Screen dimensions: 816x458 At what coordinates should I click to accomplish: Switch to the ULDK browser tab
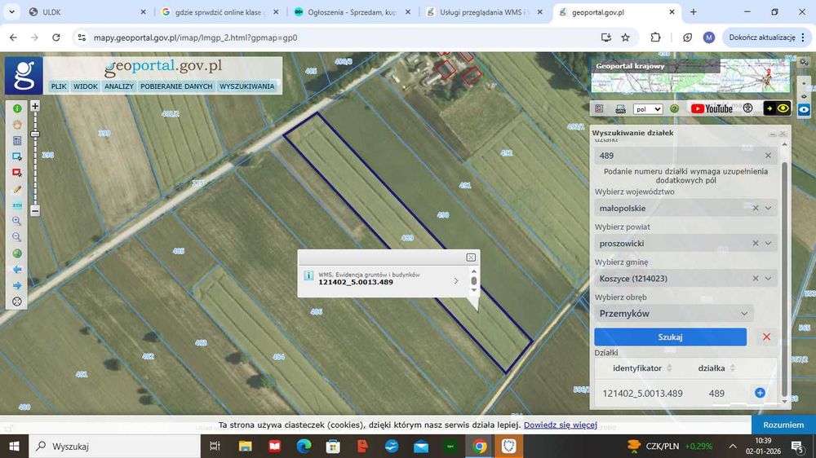pos(87,12)
